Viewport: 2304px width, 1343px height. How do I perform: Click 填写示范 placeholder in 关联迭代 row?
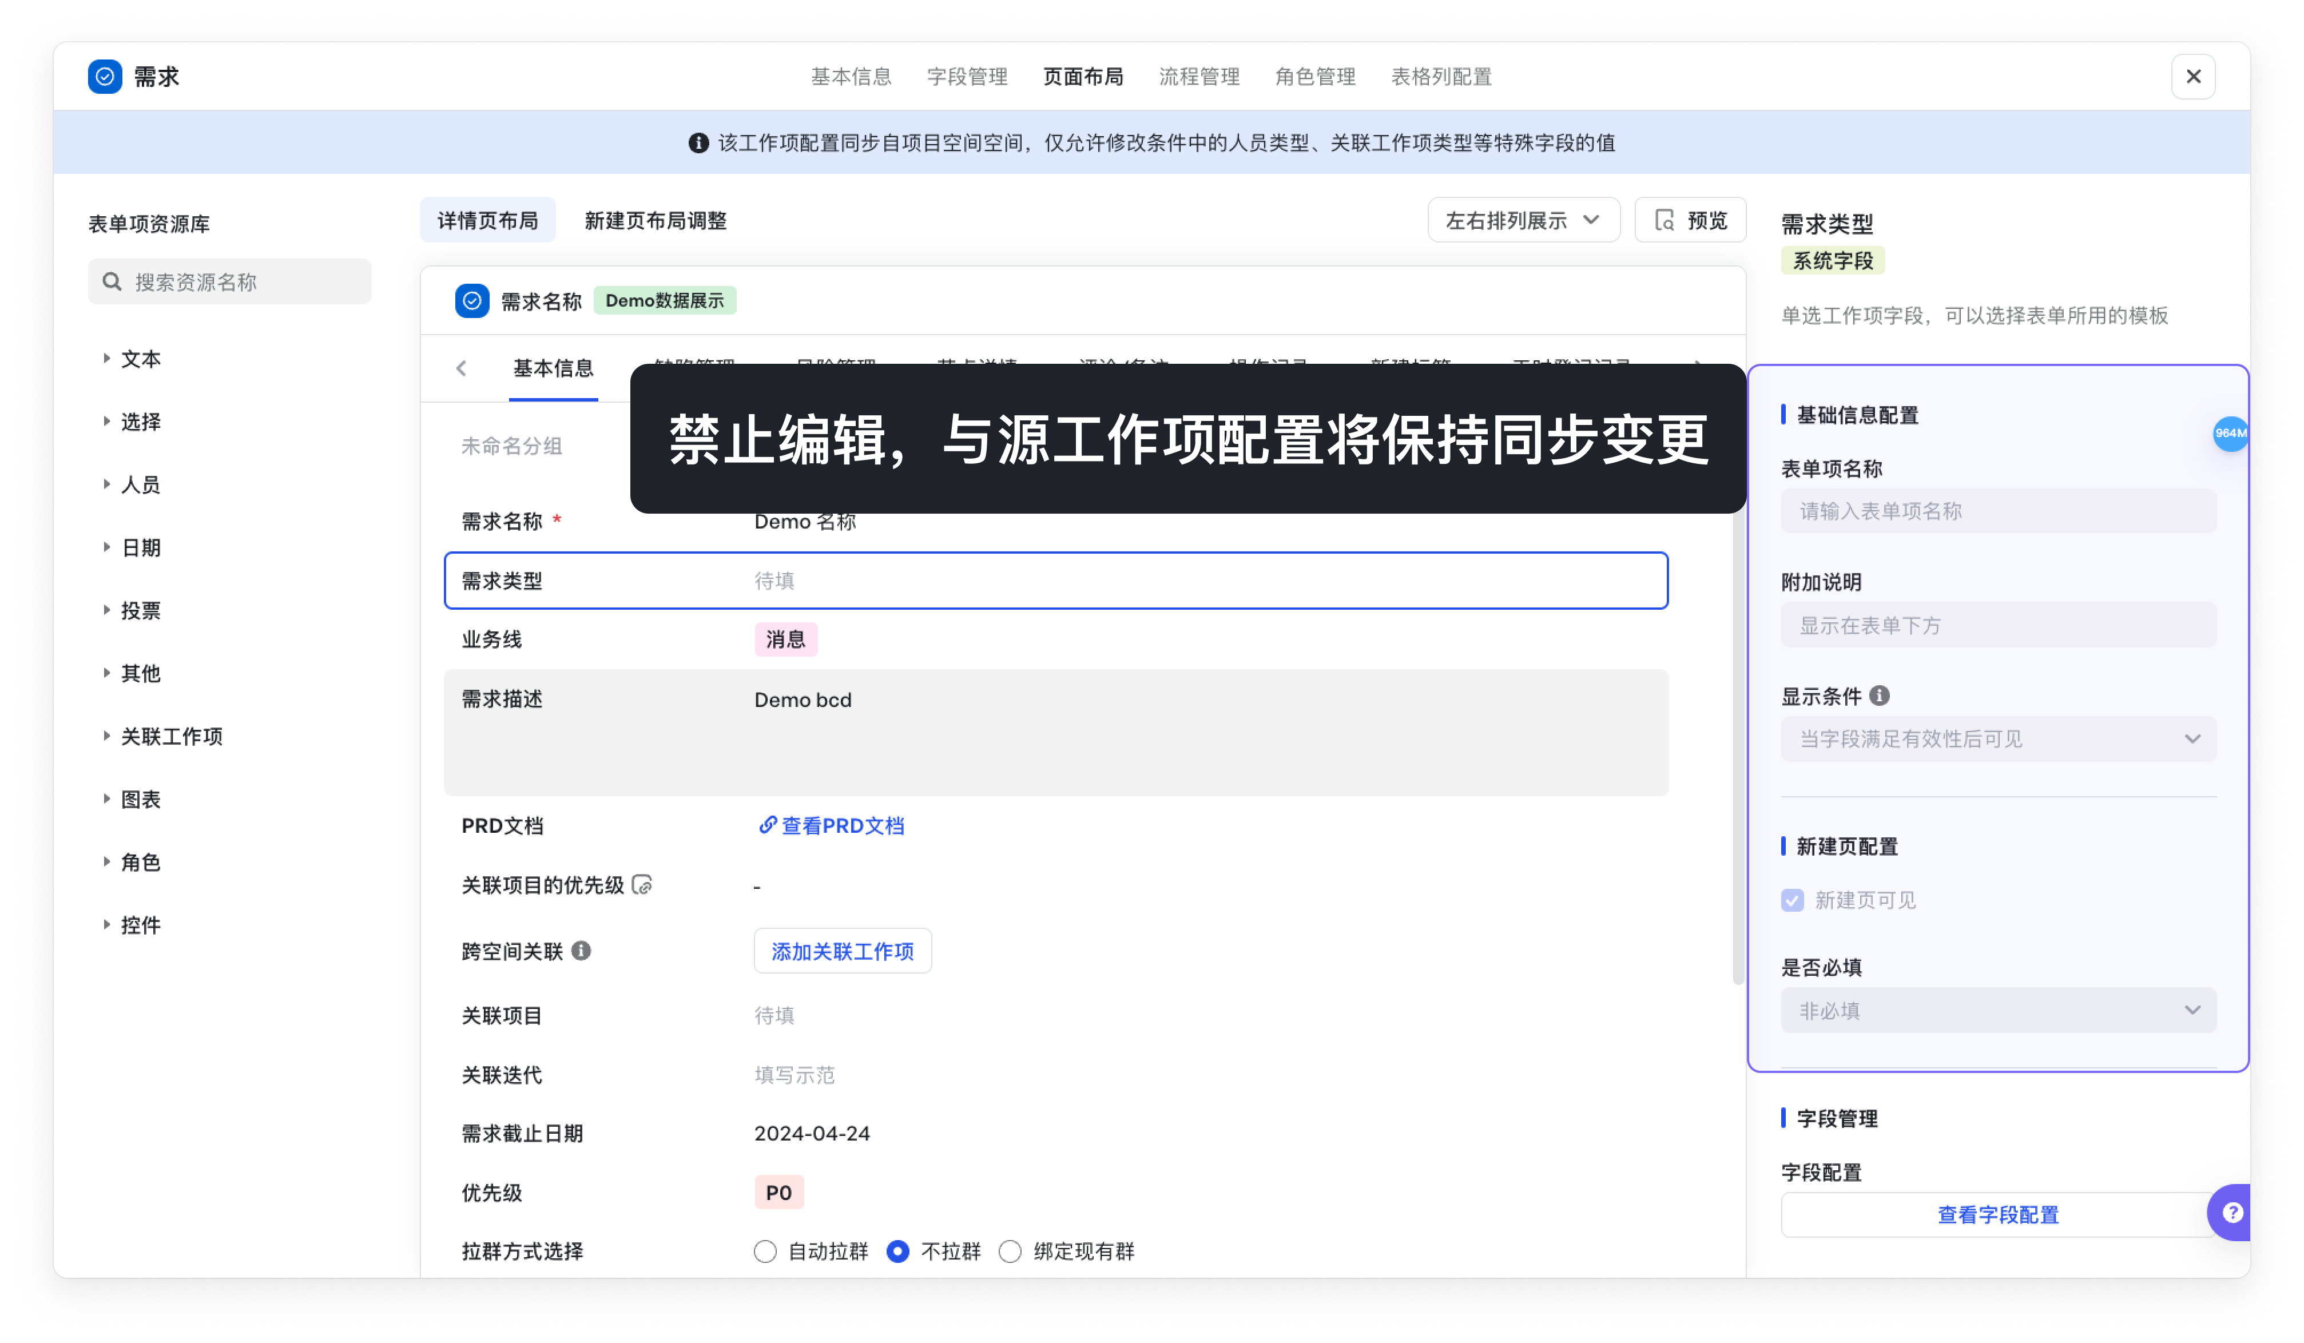795,1075
